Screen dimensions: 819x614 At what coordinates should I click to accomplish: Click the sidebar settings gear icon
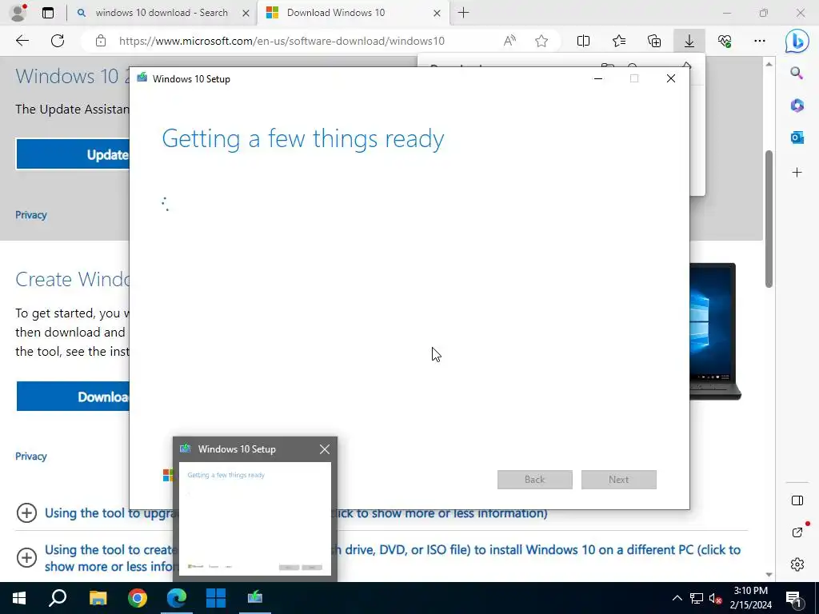pos(797,564)
